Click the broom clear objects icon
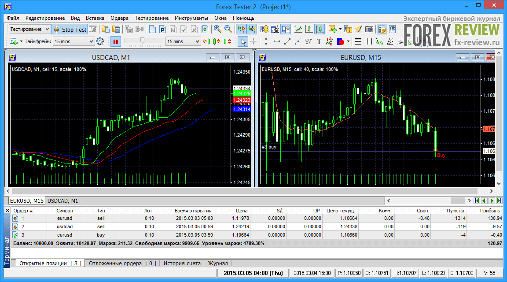 [359, 30]
